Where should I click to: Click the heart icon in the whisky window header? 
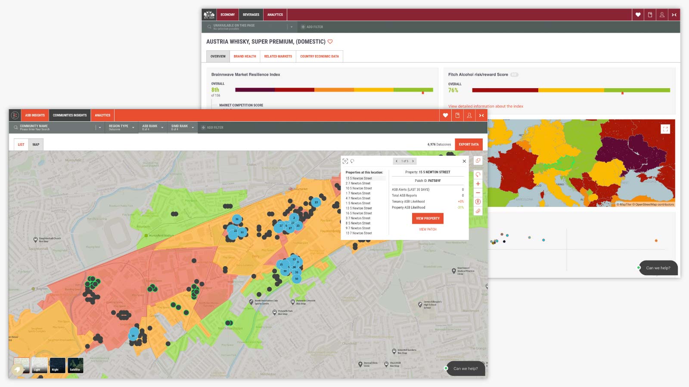pyautogui.click(x=638, y=15)
